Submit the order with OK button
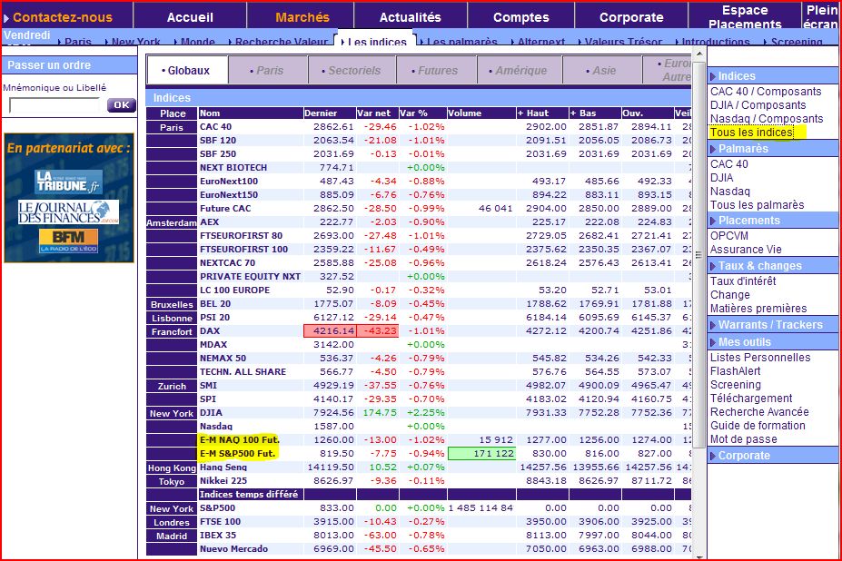 pos(122,105)
